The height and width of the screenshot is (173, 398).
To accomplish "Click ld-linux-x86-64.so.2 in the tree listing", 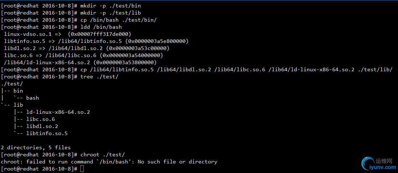I will 58,112.
